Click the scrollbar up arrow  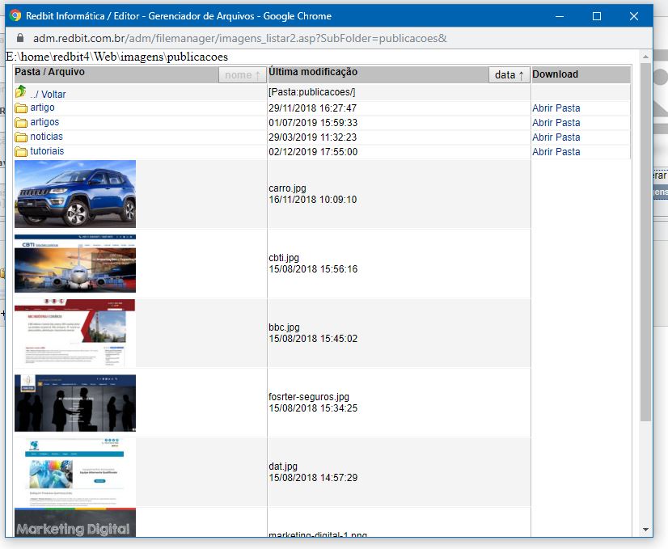pos(645,57)
